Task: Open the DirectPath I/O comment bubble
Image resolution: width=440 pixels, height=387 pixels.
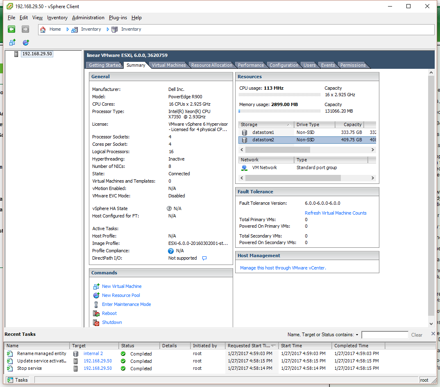Action: [204, 258]
